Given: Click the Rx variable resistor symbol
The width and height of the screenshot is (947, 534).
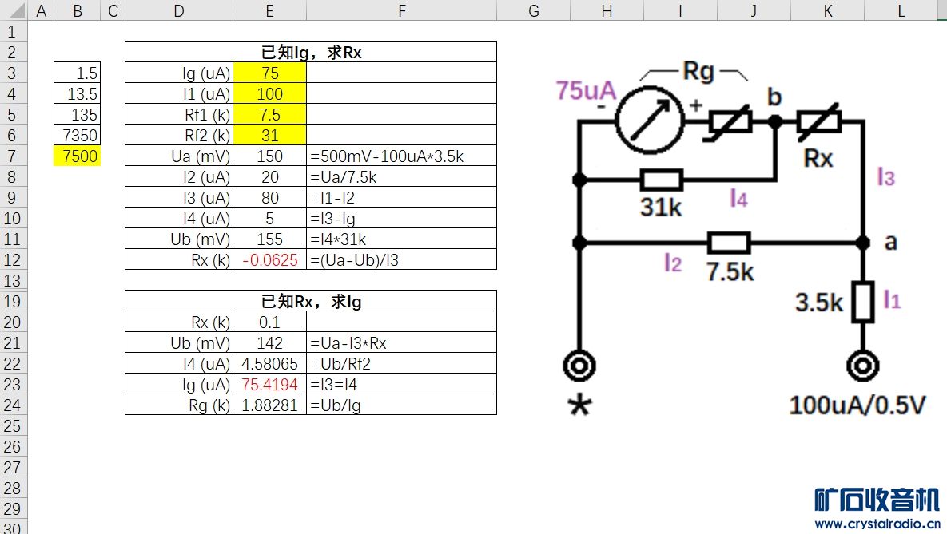Looking at the screenshot, I should tap(818, 122).
